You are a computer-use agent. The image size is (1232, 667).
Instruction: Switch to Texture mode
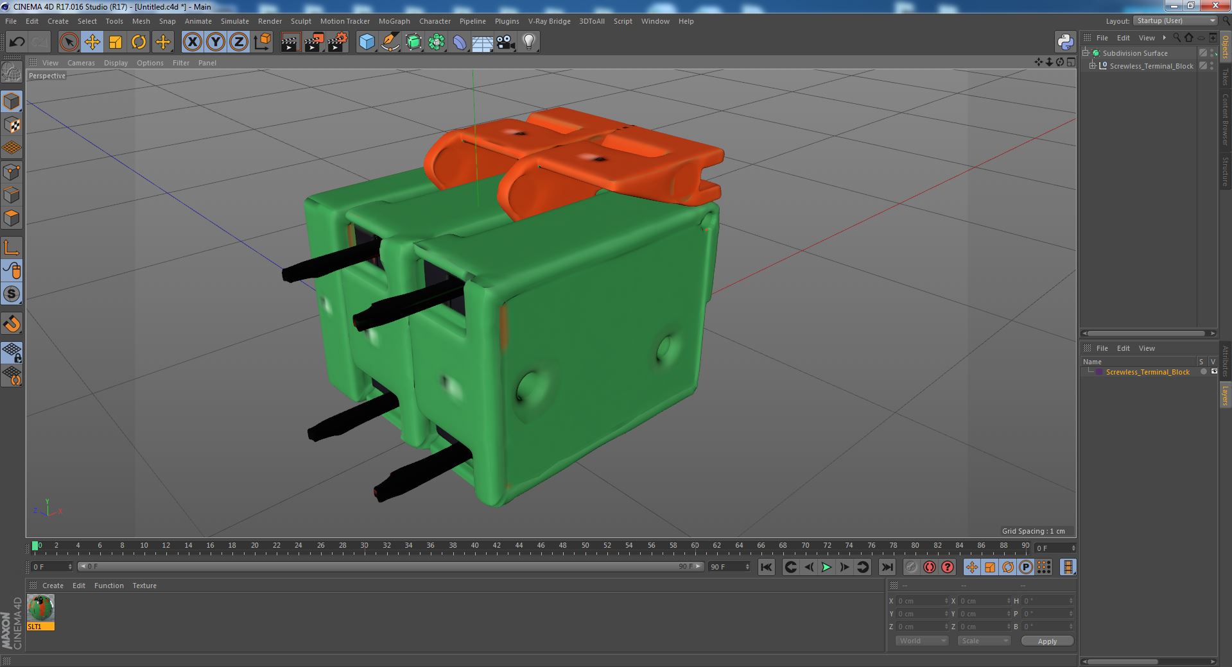12,125
